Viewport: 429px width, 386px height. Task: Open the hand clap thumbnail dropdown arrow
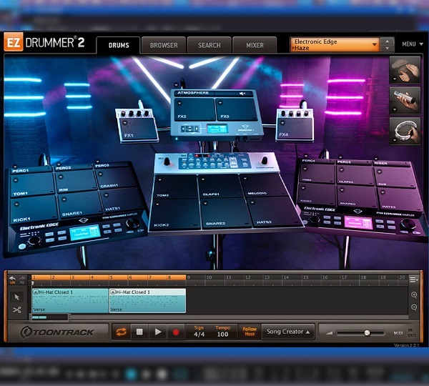(x=395, y=79)
